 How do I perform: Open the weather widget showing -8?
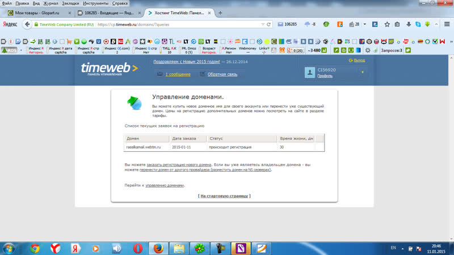point(310,24)
